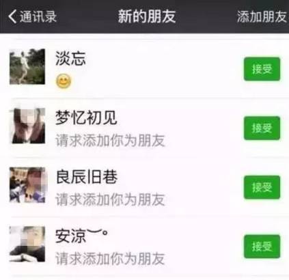The image size is (289, 280).
Task: Return to 通讯录 contacts label
Action: 38,16
